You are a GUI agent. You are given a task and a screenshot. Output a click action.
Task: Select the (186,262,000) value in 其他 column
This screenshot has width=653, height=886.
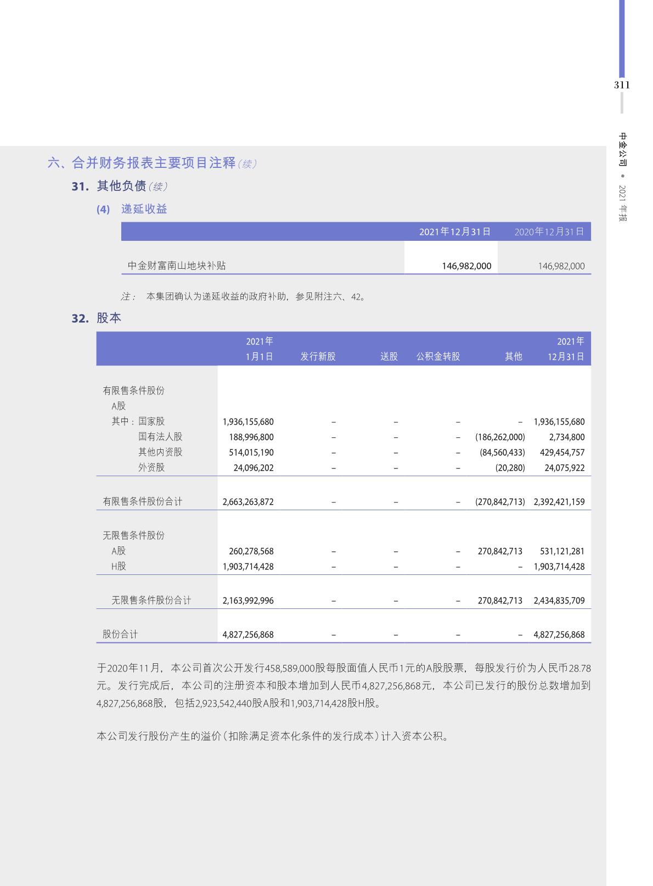(x=500, y=437)
